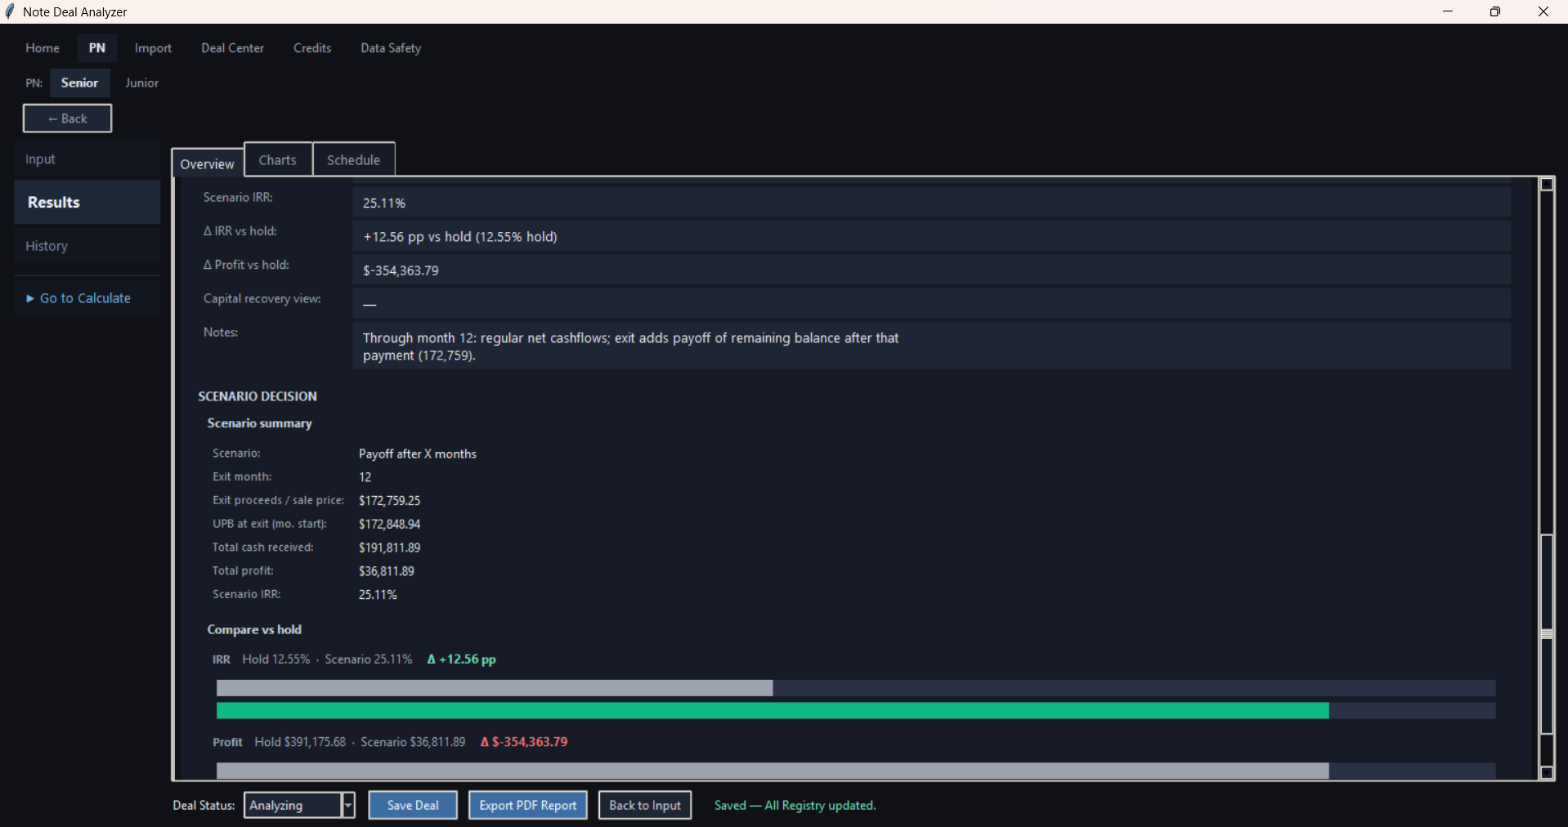Click the Compare vs hold heading
The height and width of the screenshot is (827, 1568).
[x=254, y=629]
